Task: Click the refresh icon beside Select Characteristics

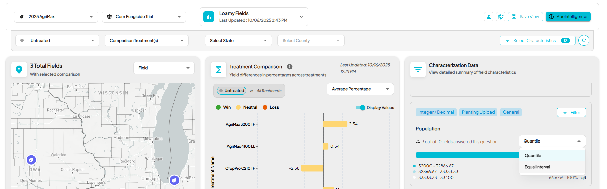Action: (x=584, y=40)
